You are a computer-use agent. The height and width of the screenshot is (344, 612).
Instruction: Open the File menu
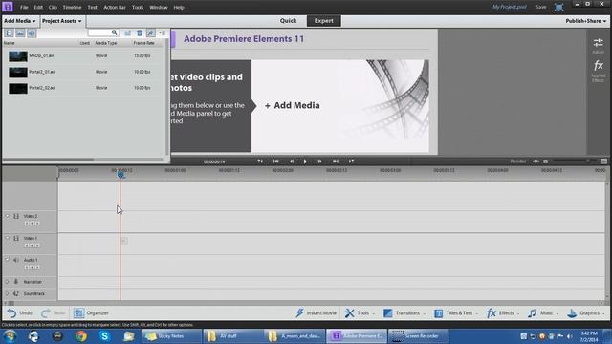(x=24, y=7)
